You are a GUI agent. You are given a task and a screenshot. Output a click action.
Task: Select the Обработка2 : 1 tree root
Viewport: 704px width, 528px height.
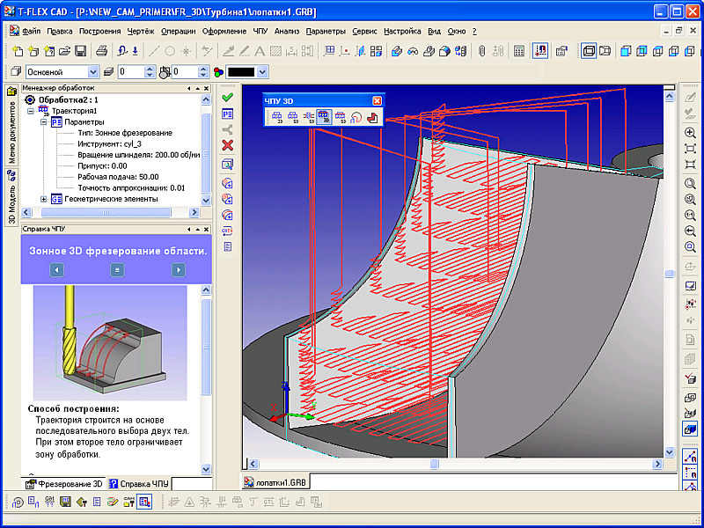point(68,99)
